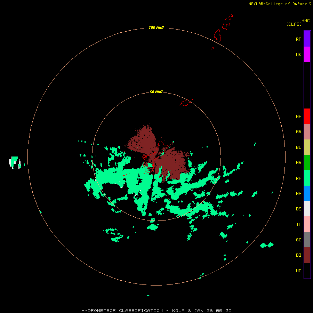Click the 100 NMI range ring label
313x313 pixels.
[156, 27]
